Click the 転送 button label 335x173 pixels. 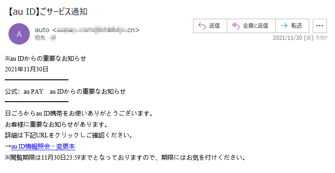[297, 26]
